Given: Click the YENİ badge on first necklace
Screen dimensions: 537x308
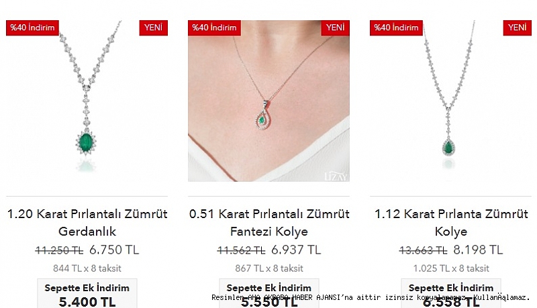Looking at the screenshot, I should tap(154, 28).
